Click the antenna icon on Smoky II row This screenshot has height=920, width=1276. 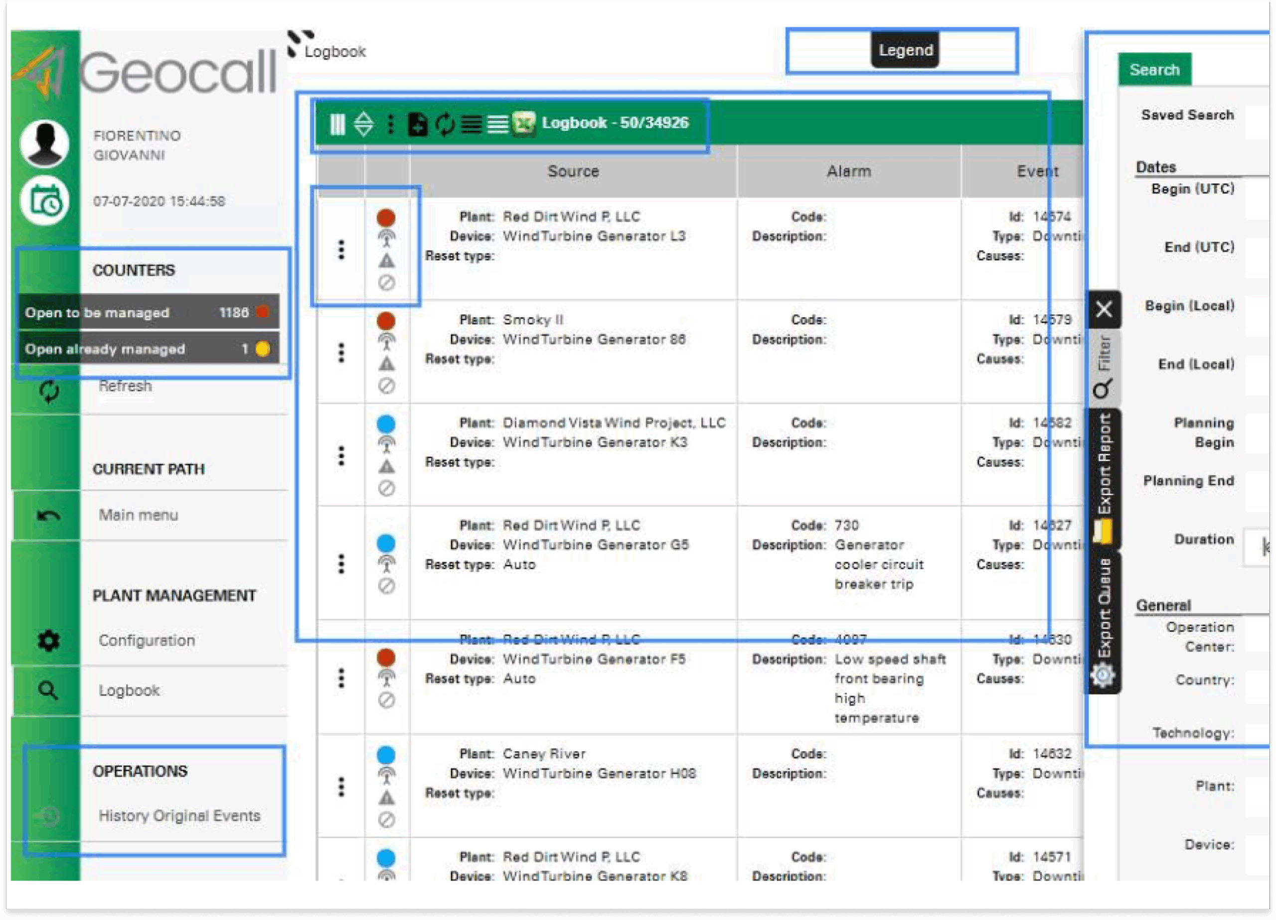pos(386,341)
